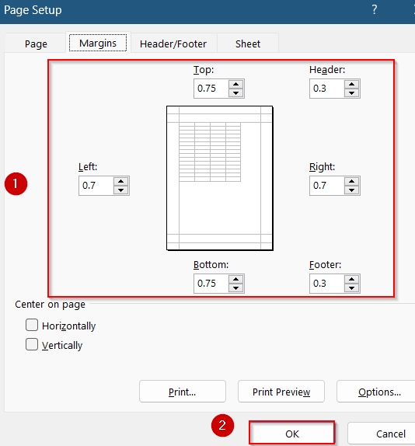Enable Center on page Horizontally
Image resolution: width=415 pixels, height=446 pixels.
(x=32, y=325)
